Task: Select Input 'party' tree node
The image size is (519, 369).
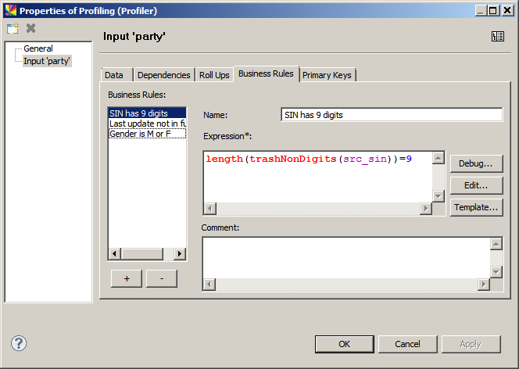Action: pyautogui.click(x=47, y=61)
